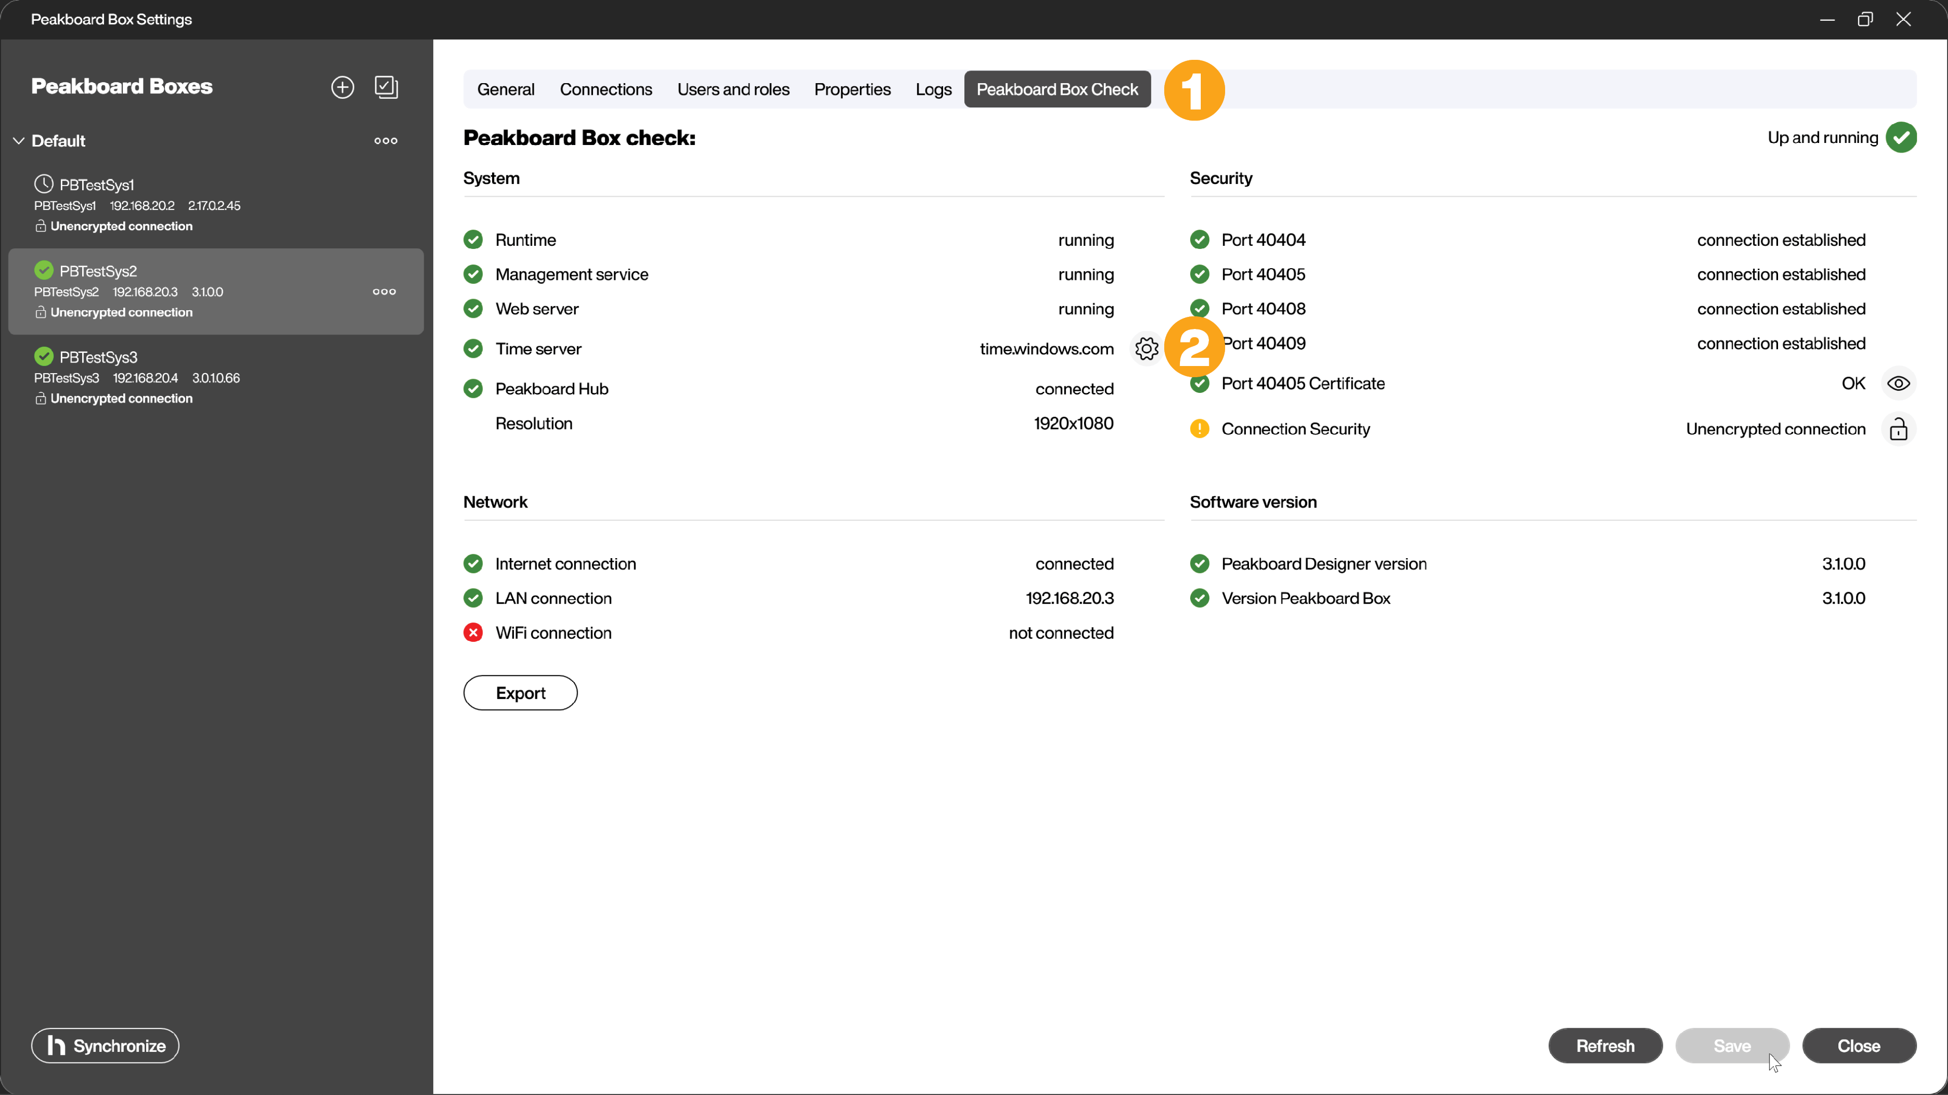Viewport: 1948px width, 1095px height.
Task: Click the WiFi connection not connected status
Action: pos(1061,632)
